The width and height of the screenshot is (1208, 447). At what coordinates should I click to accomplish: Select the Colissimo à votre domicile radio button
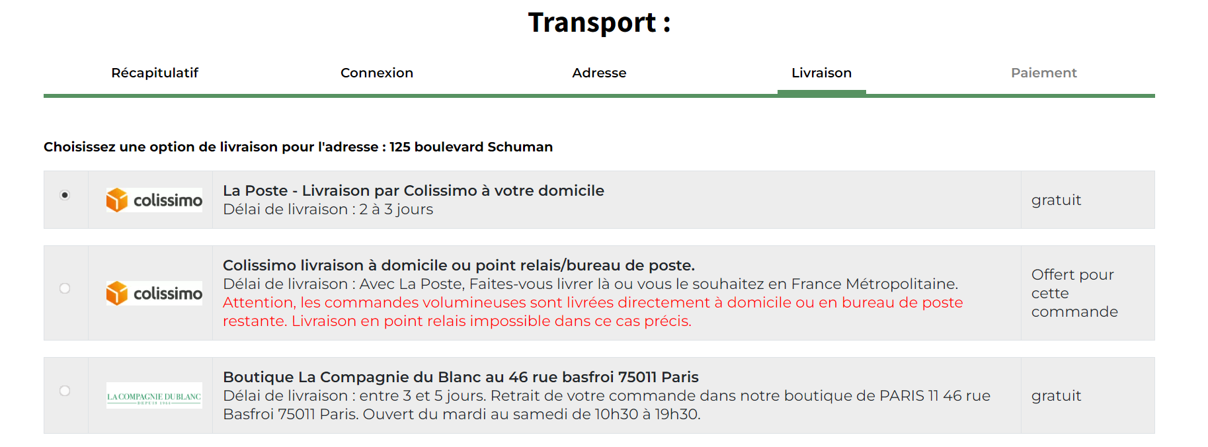[x=65, y=195]
